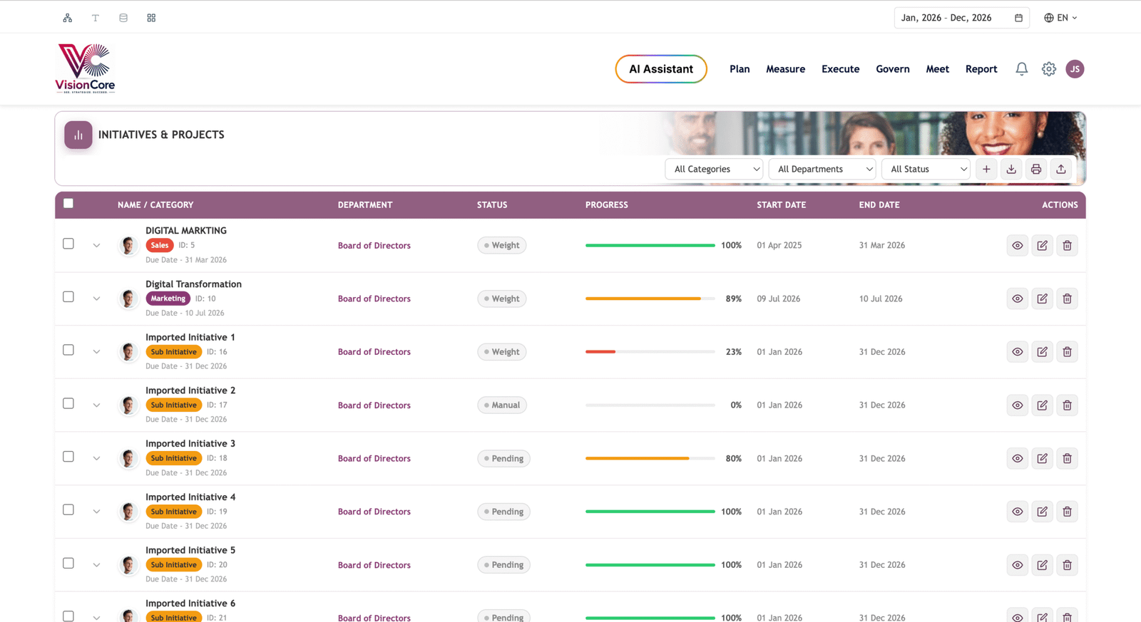This screenshot has width=1141, height=622.
Task: Click Imported Initiative 1 23% progress bar
Action: point(650,352)
